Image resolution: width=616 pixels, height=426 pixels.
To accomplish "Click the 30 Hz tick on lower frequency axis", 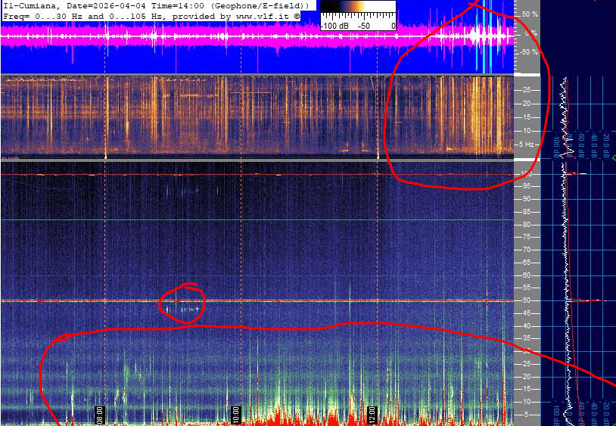I will point(527,351).
